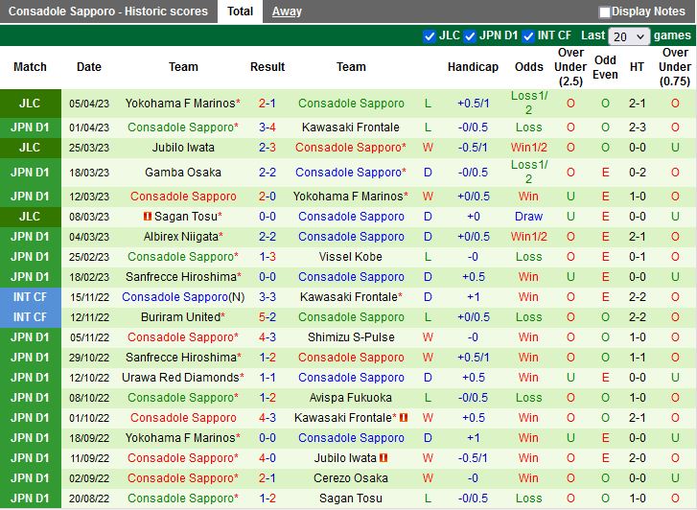Click the Consadole Sapporo - Historic scores title
The height and width of the screenshot is (510, 697).
(108, 12)
